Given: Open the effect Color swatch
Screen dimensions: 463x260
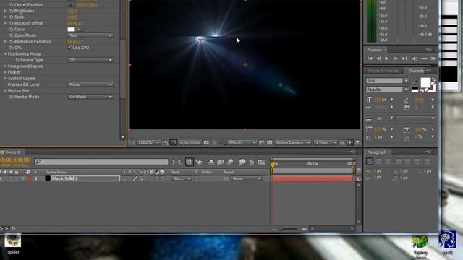Looking at the screenshot, I should (x=71, y=29).
